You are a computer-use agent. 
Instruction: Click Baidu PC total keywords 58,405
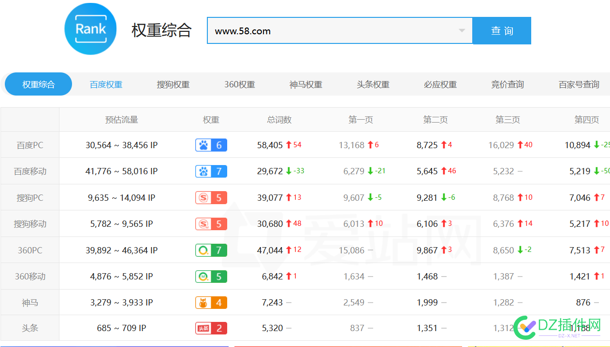[270, 145]
